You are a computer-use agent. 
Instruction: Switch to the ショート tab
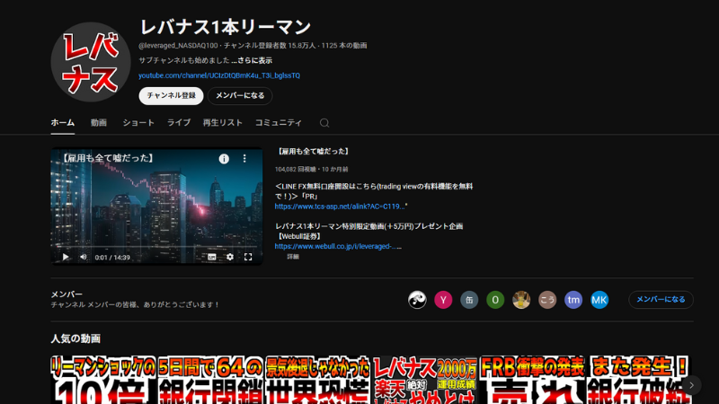click(x=138, y=123)
